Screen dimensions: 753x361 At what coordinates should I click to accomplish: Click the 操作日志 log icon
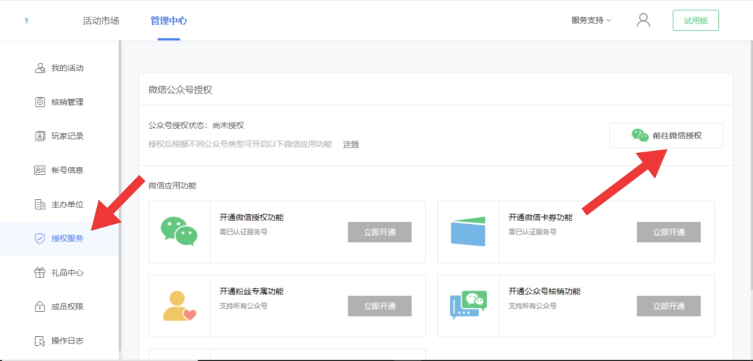point(40,341)
